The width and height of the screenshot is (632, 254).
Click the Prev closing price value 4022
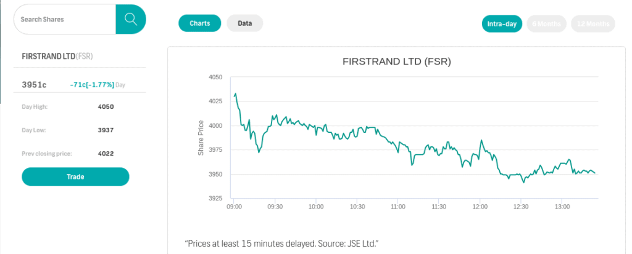click(x=106, y=154)
